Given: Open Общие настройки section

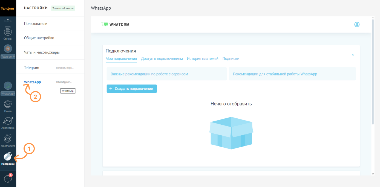Looking at the screenshot, I should click(50, 38).
